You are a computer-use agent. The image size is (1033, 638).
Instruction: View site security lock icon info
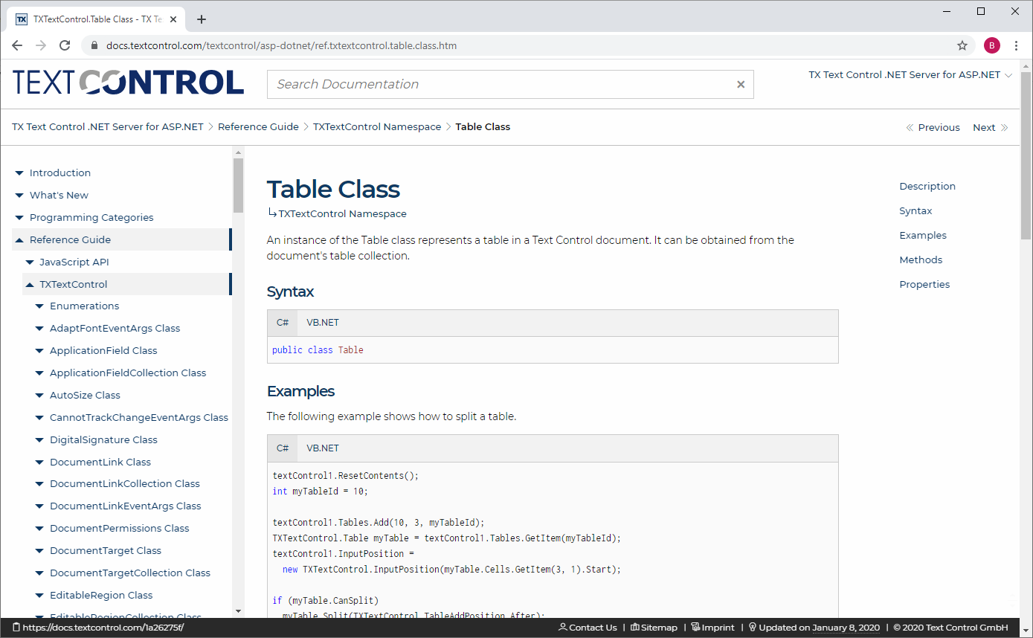click(94, 45)
